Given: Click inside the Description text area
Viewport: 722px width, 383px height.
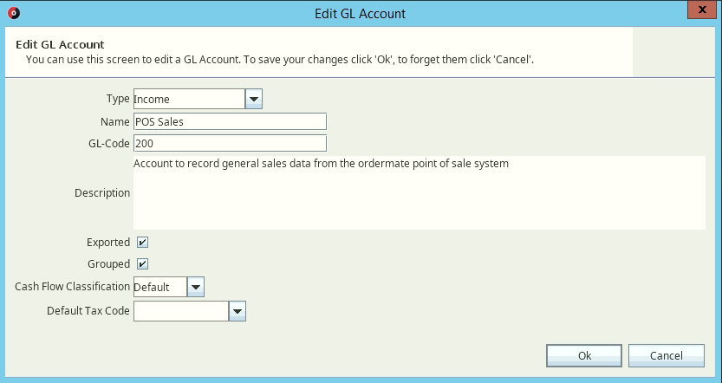Looking at the screenshot, I should [419, 192].
